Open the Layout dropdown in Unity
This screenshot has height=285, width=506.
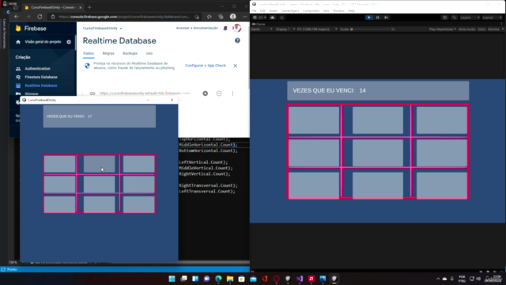(x=493, y=17)
